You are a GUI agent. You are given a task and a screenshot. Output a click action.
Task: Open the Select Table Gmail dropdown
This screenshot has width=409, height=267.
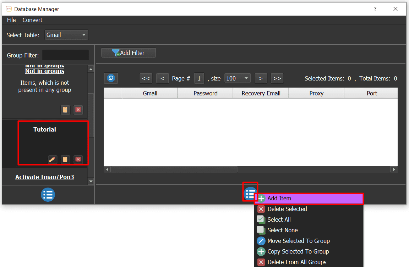pyautogui.click(x=66, y=35)
